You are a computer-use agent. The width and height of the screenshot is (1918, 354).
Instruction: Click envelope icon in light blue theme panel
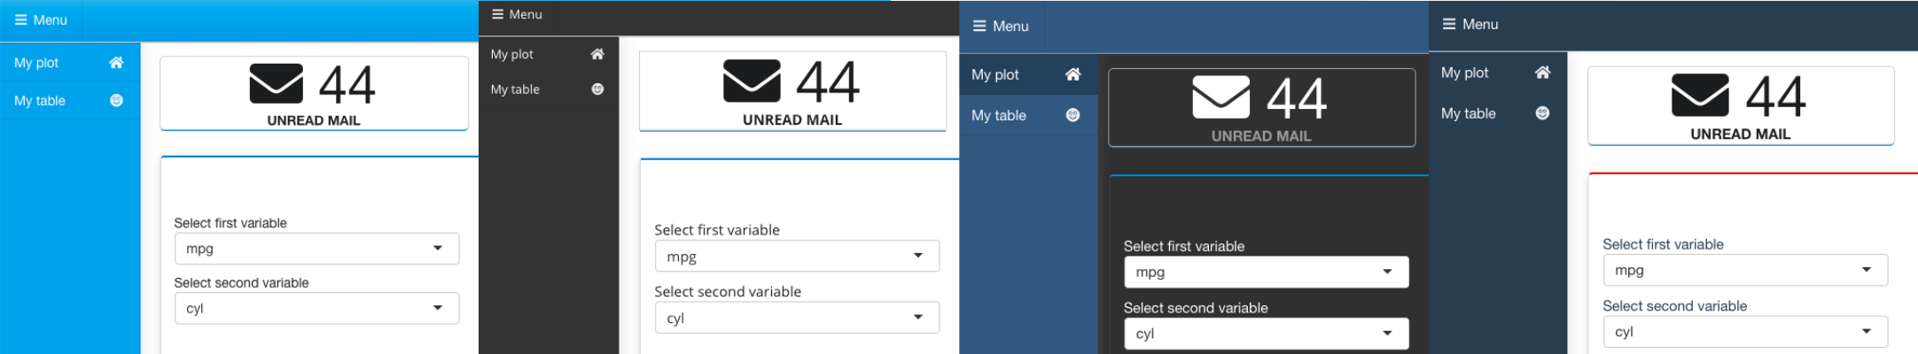277,84
